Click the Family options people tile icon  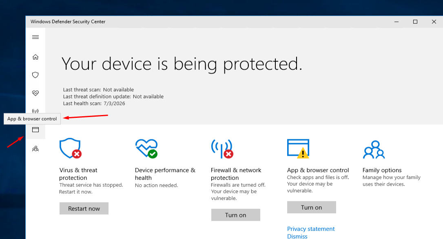374,149
